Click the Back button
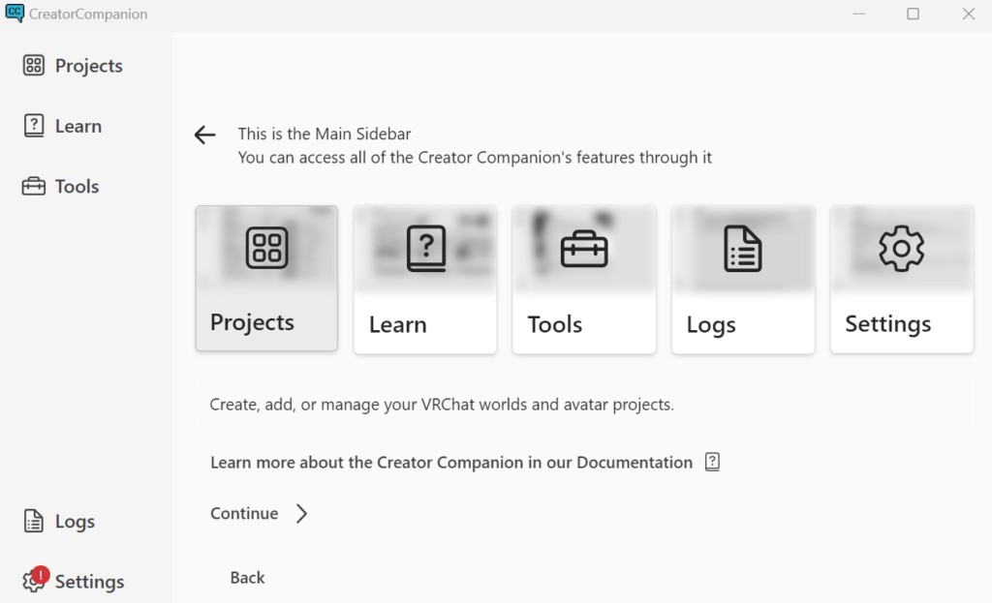This screenshot has width=992, height=603. click(x=247, y=578)
